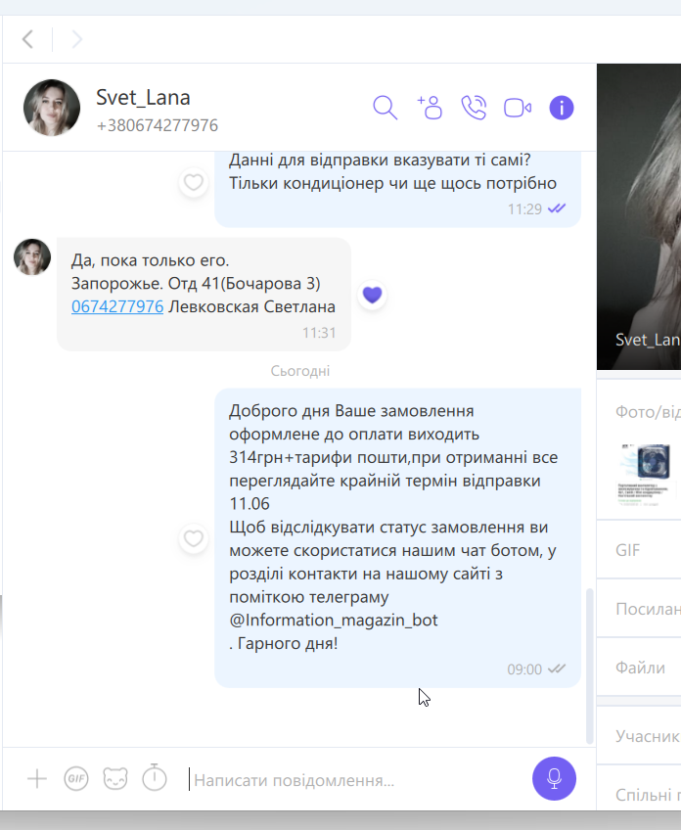
Task: Remove purple heart on 11:31 message
Action: (x=373, y=295)
